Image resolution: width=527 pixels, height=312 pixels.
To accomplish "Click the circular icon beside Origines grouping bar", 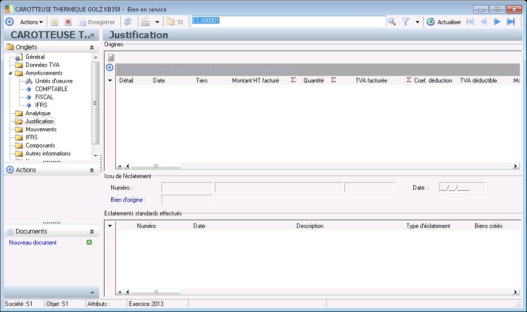I will 110,67.
